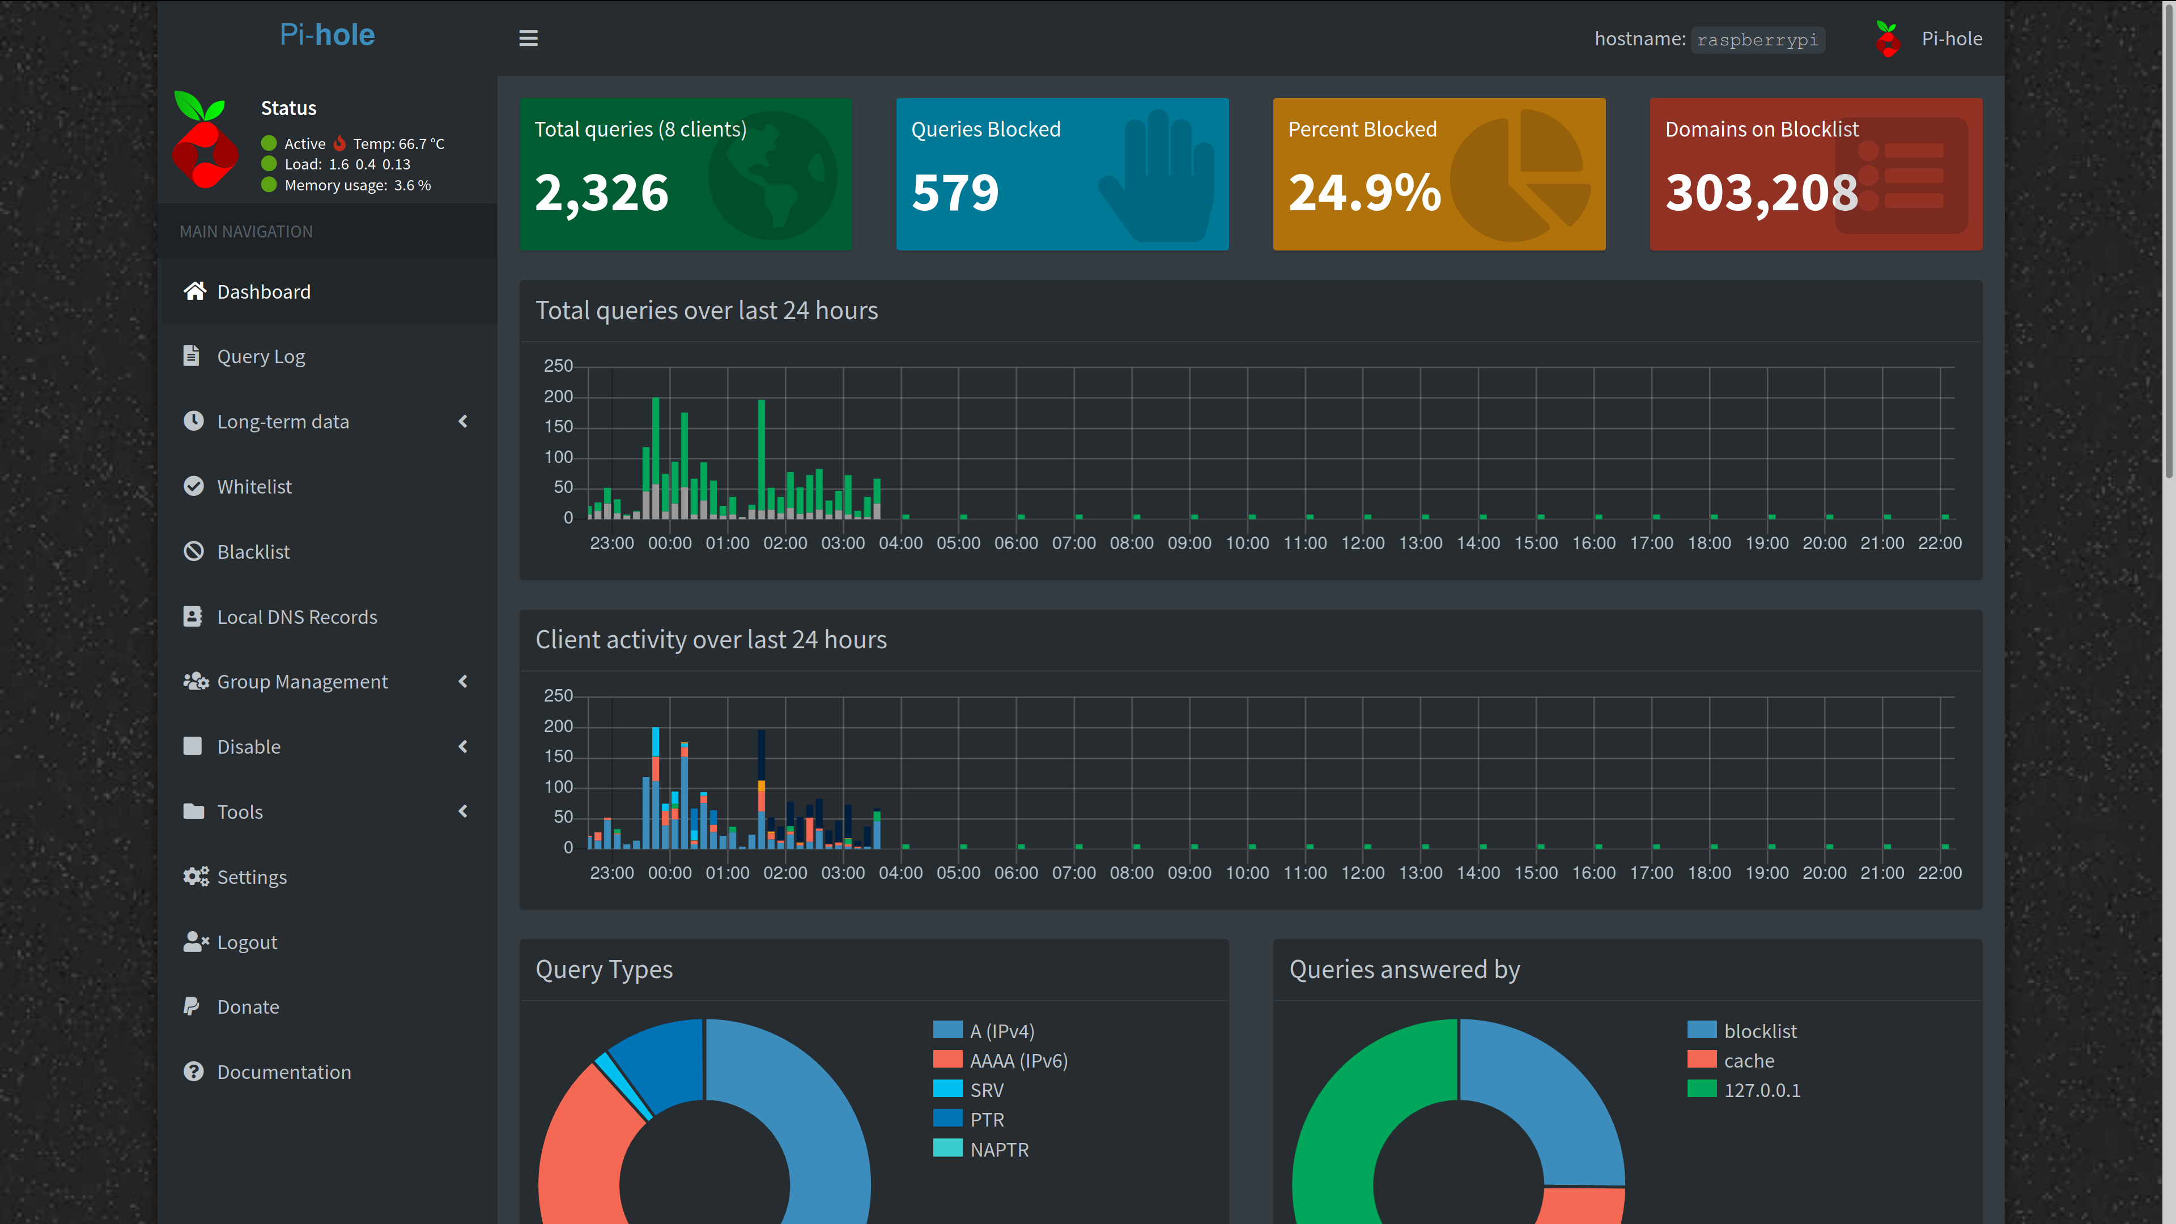Toggle the sidebar hamburger menu icon
Viewport: 2176px width, 1224px height.
(x=528, y=38)
